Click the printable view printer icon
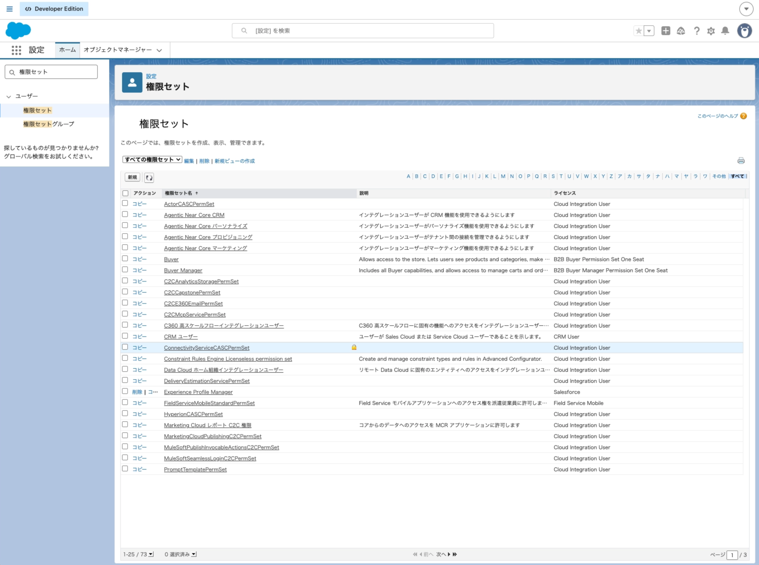759x565 pixels. 741,161
